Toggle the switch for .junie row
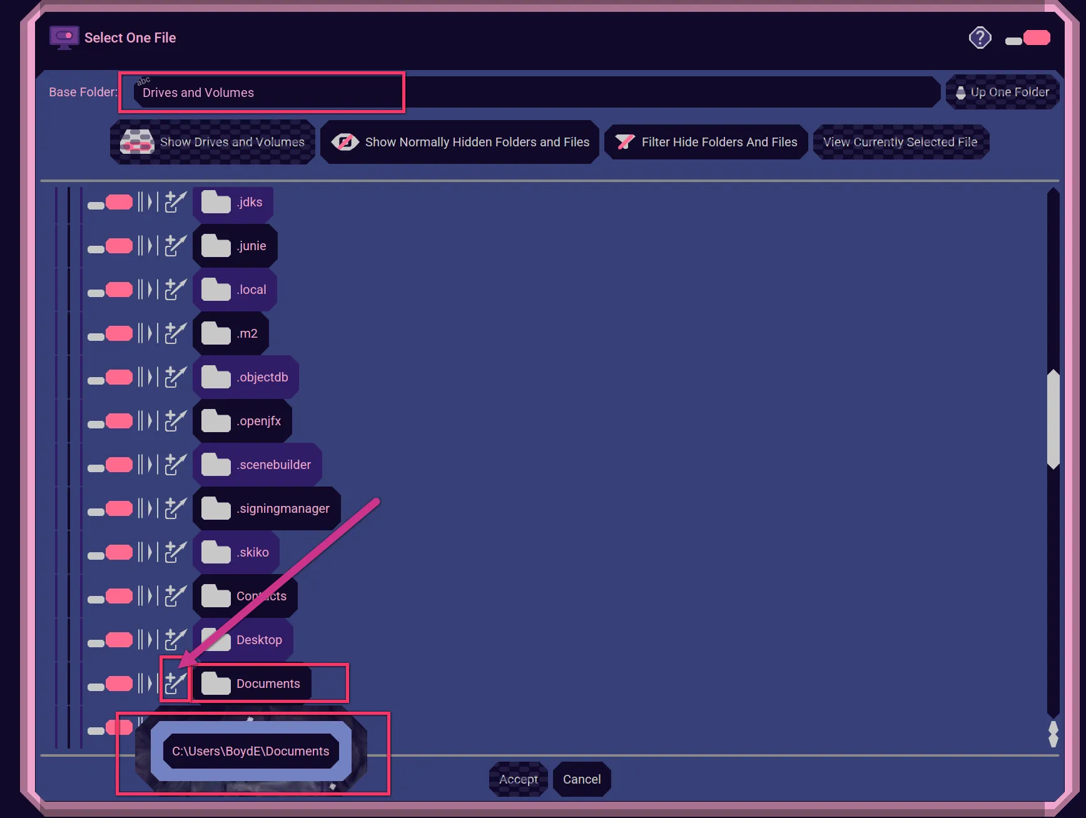Image resolution: width=1086 pixels, height=818 pixels. [110, 246]
